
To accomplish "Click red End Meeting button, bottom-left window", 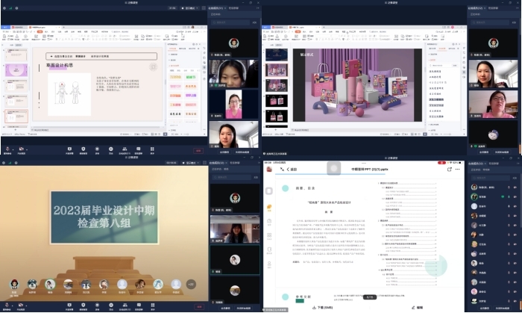I will coord(199,307).
